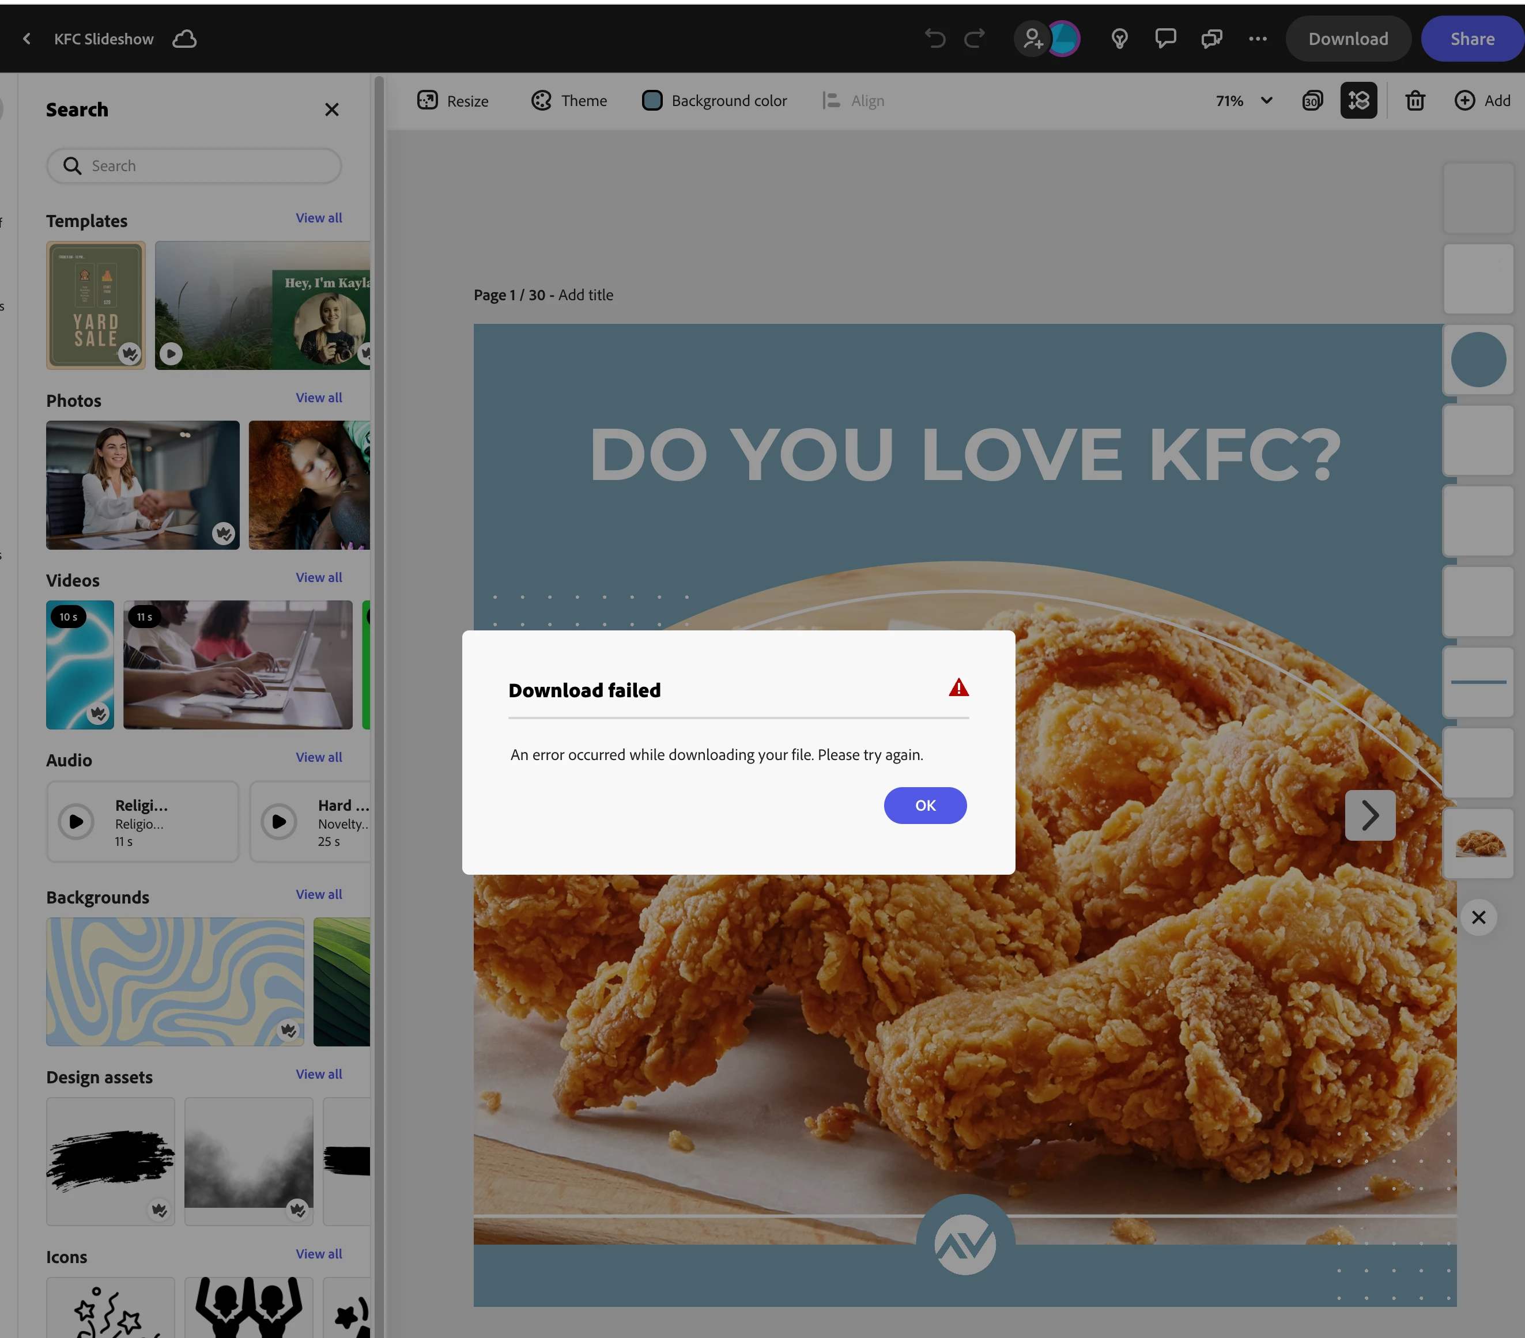
Task: Click the Share button
Action: (x=1472, y=39)
